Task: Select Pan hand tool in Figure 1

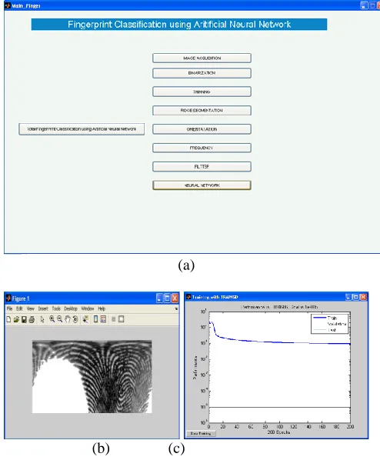Action: 68,319
